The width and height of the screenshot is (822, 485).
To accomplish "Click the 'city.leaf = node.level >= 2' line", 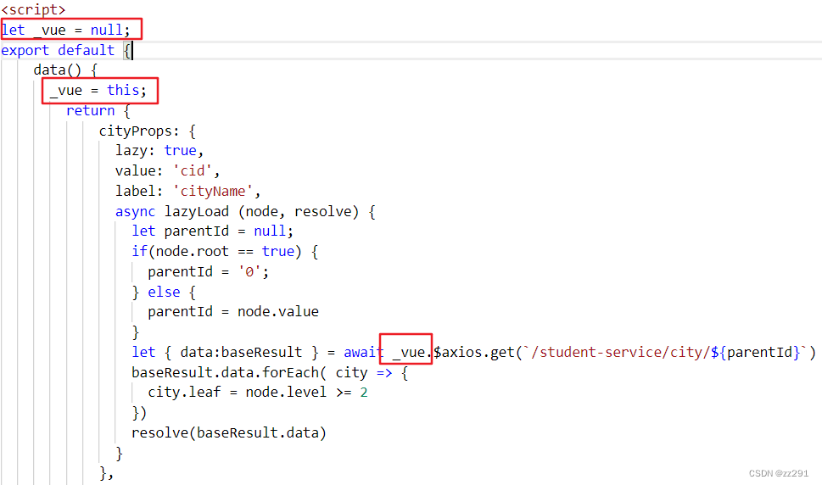I will [257, 393].
